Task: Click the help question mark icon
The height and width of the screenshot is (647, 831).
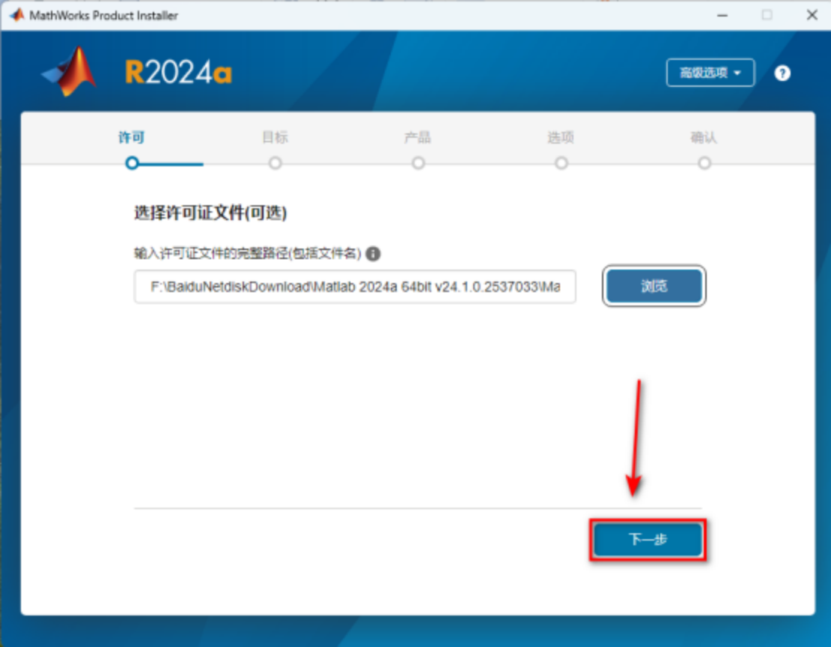Action: 782,73
